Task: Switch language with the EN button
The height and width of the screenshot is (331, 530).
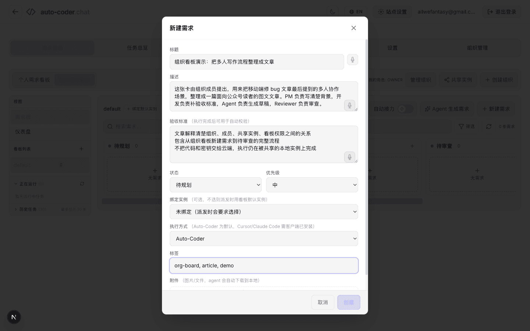Action: click(356, 12)
